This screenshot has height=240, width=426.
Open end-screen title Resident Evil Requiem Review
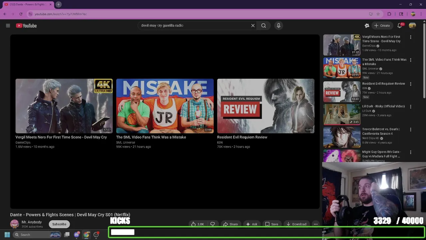pos(242,137)
